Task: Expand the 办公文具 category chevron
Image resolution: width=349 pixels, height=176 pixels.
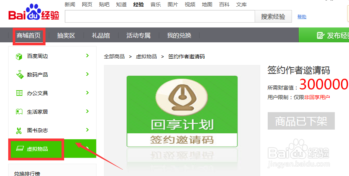Action: pos(87,93)
